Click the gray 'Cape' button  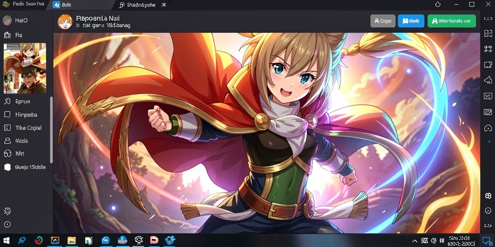click(383, 21)
